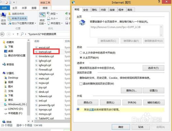Click 使用默认值(F) button
Image resolution: width=172 pixels, height=131 pixels.
[x=131, y=41]
